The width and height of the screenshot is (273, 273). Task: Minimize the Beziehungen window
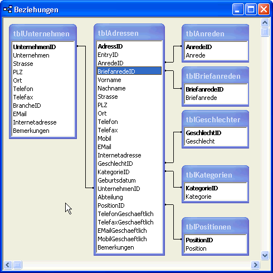coord(238,9)
